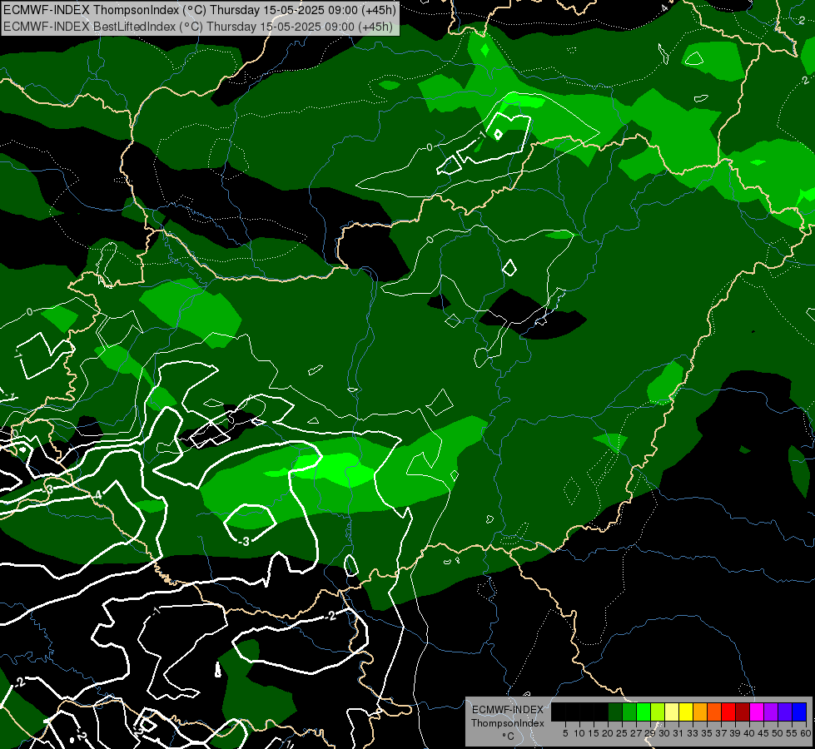The height and width of the screenshot is (749, 815).
Task: Click the blue 55–60 legend swatch
Action: click(x=799, y=712)
